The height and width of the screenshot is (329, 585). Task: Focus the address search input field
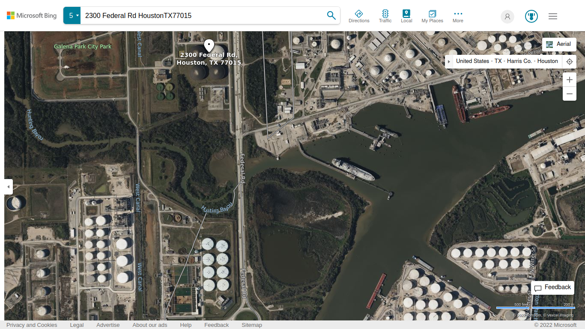tap(201, 15)
